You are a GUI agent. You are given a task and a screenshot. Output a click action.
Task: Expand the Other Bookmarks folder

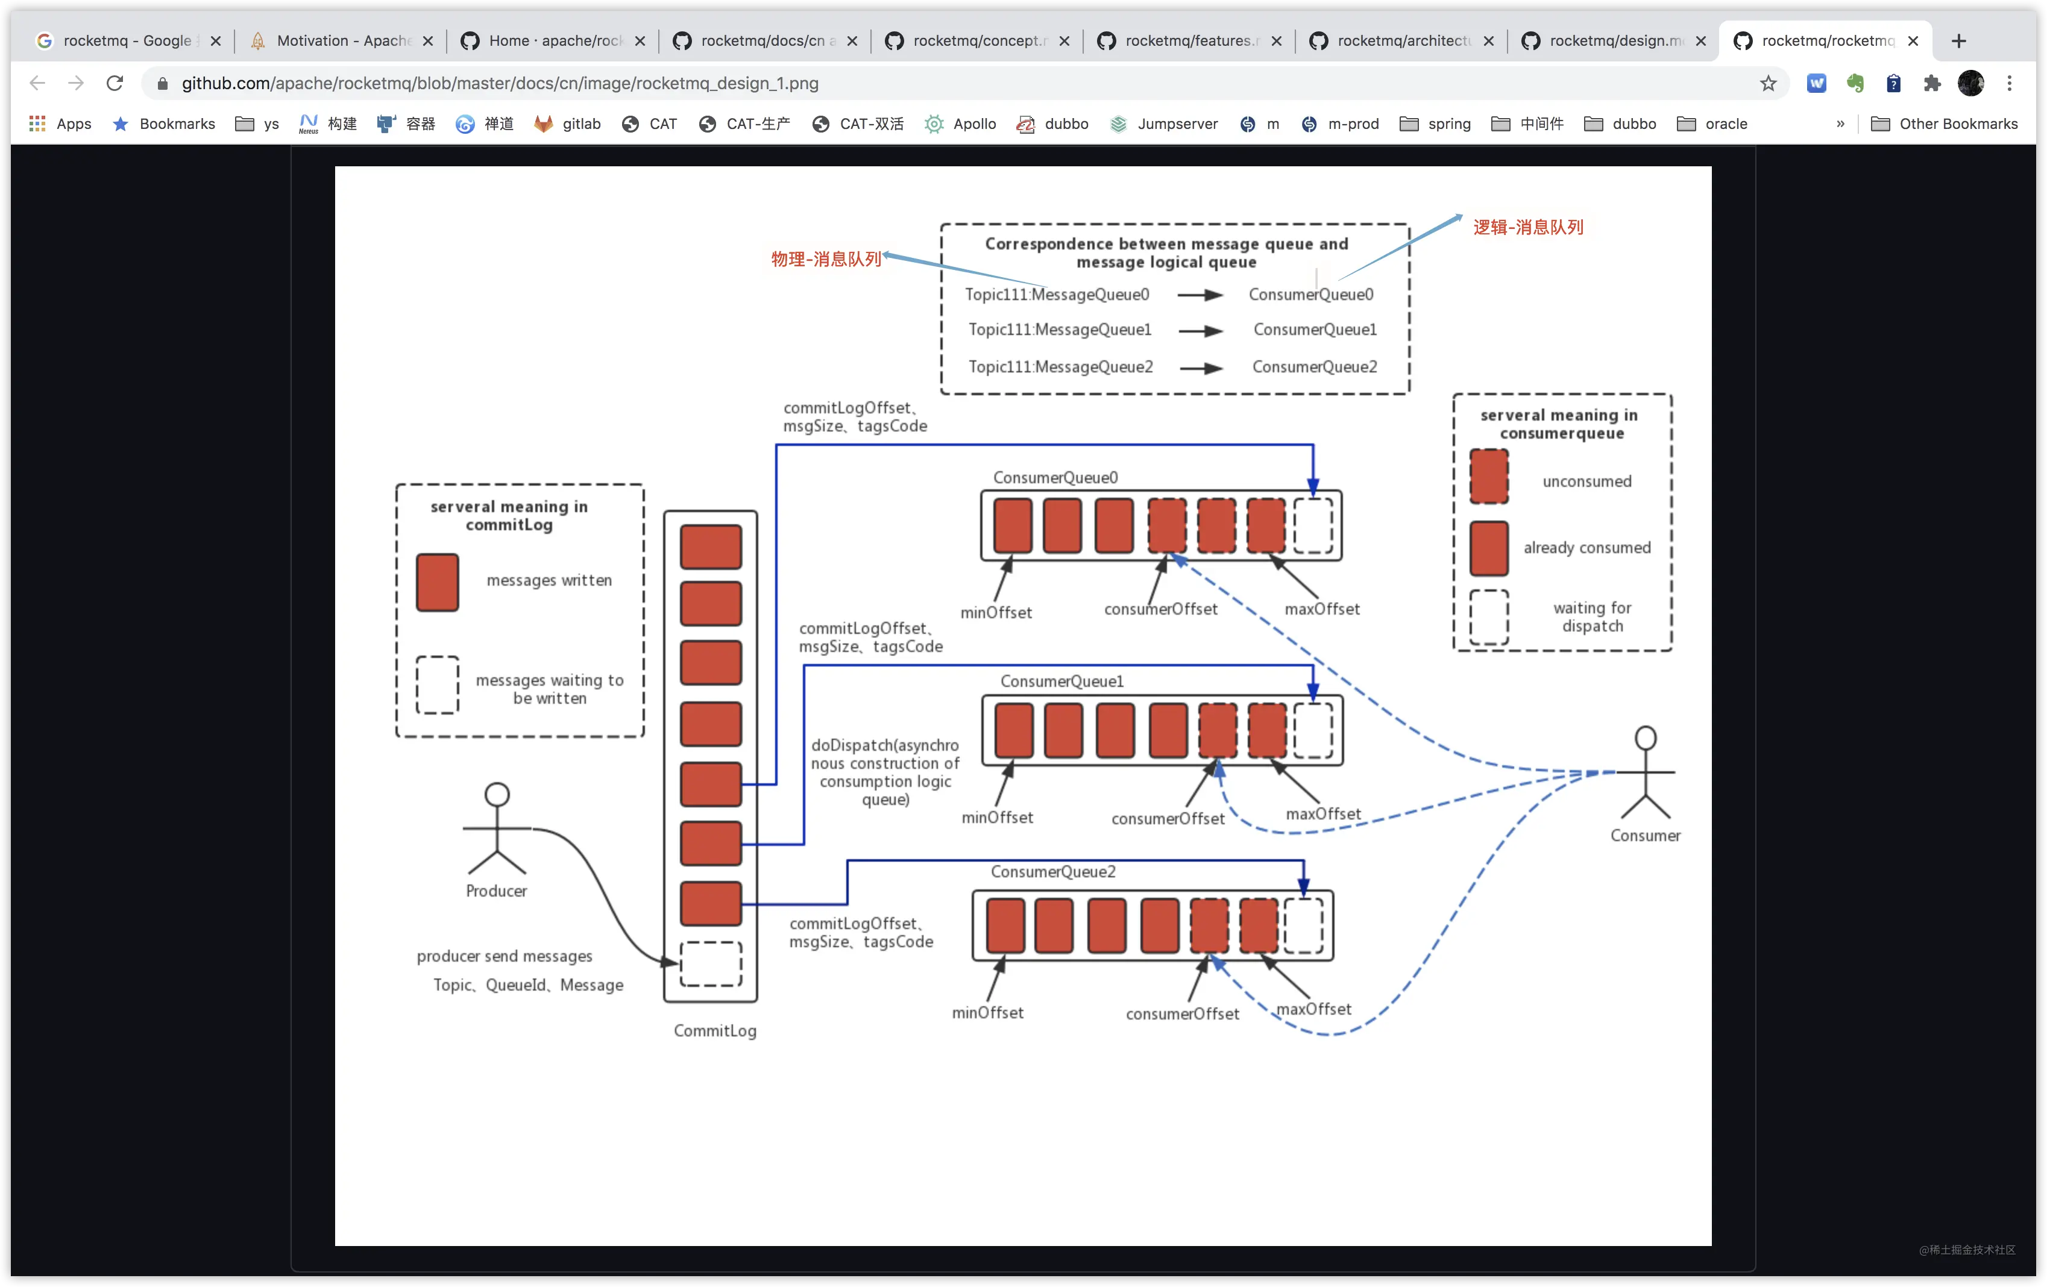[x=1944, y=124]
